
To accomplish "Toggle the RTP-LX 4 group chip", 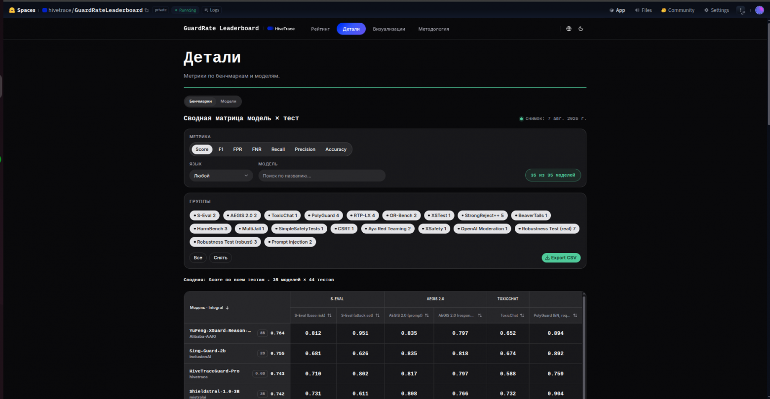I will 363,216.
